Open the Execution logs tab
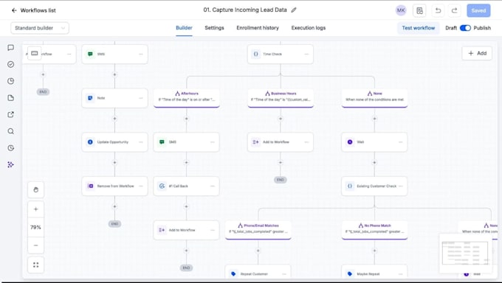502x283 pixels. 309,28
